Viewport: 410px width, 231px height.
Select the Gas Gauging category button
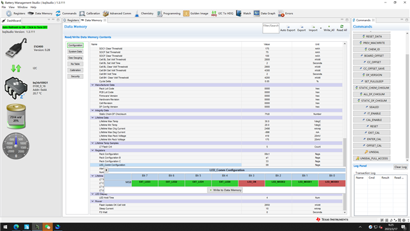[76, 58]
